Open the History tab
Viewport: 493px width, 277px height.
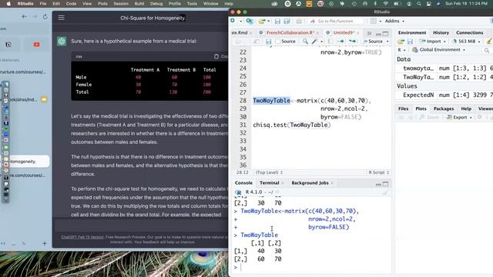tap(441, 32)
